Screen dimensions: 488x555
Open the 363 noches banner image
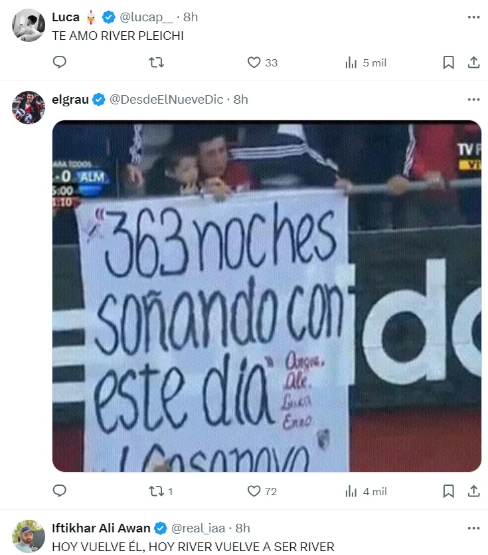267,296
